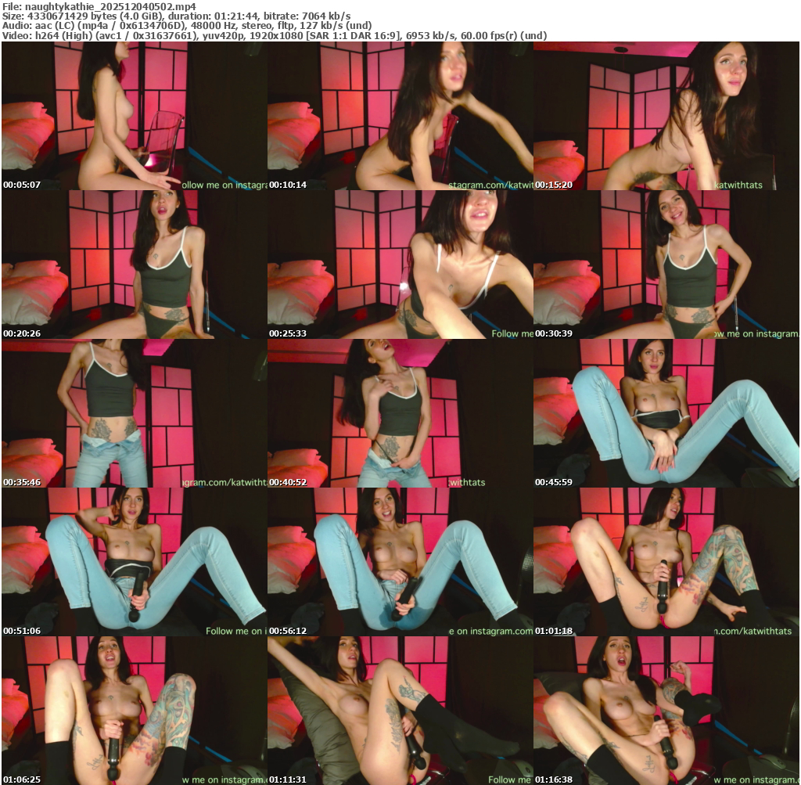The width and height of the screenshot is (801, 785).
Task: Select the Video codec info line
Action: (274, 36)
